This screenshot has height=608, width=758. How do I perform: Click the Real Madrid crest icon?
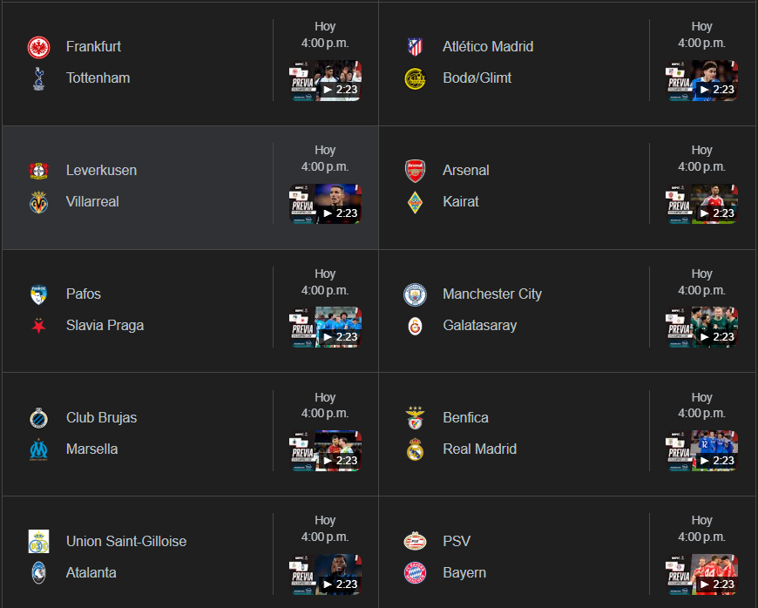point(415,449)
